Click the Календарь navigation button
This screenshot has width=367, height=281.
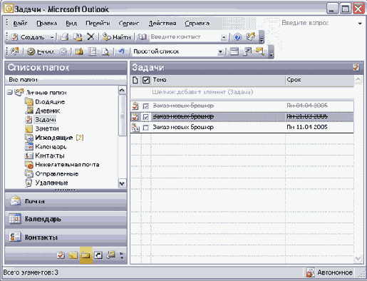66,219
